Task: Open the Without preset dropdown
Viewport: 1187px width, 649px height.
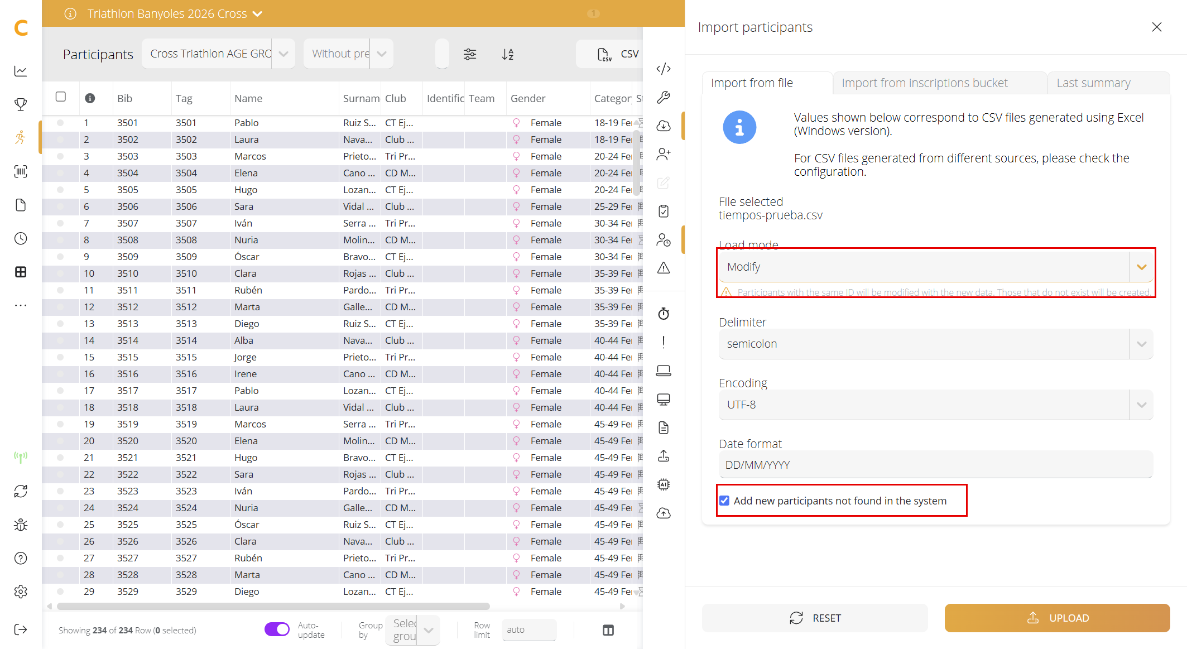Action: 348,54
